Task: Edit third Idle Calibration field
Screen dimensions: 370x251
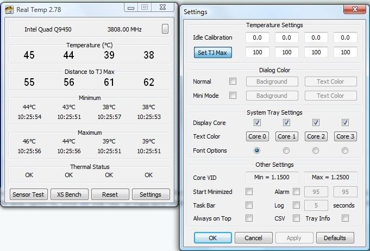Action: 316,37
